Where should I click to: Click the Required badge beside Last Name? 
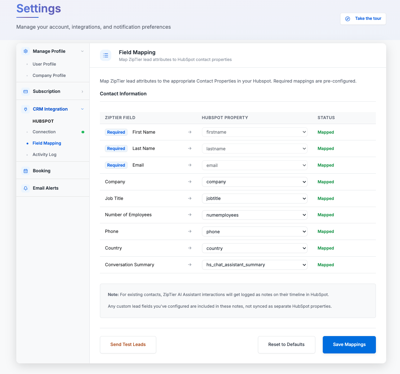click(x=116, y=149)
